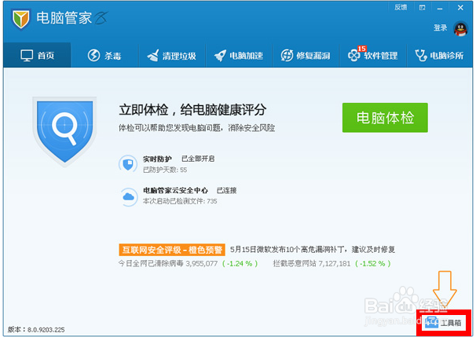Image resolution: width=476 pixels, height=337 pixels.
Task: Click the 今日全网已清除病毒 3,955,077 statistic
Action: (x=168, y=263)
